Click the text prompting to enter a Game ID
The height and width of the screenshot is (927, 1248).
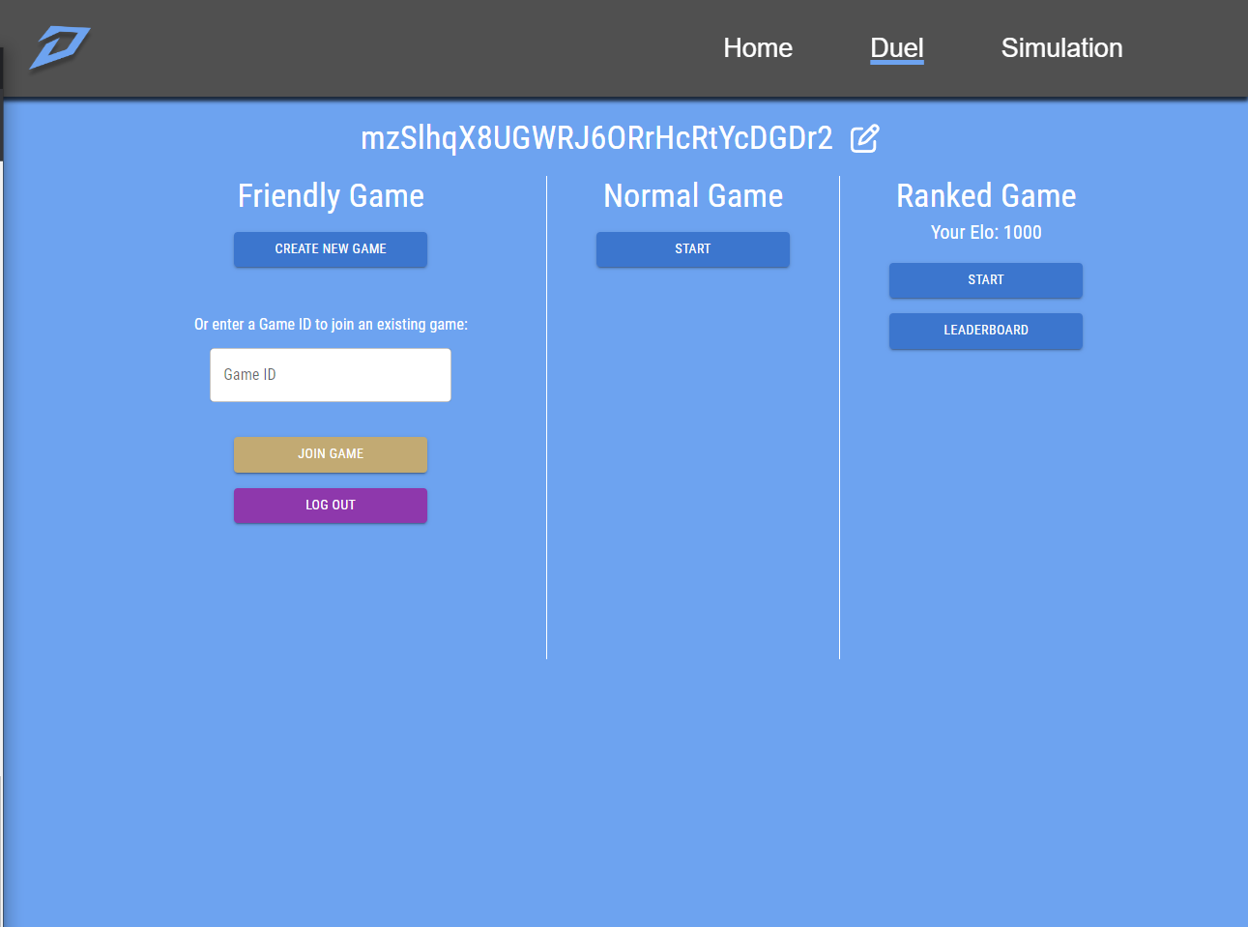point(330,324)
